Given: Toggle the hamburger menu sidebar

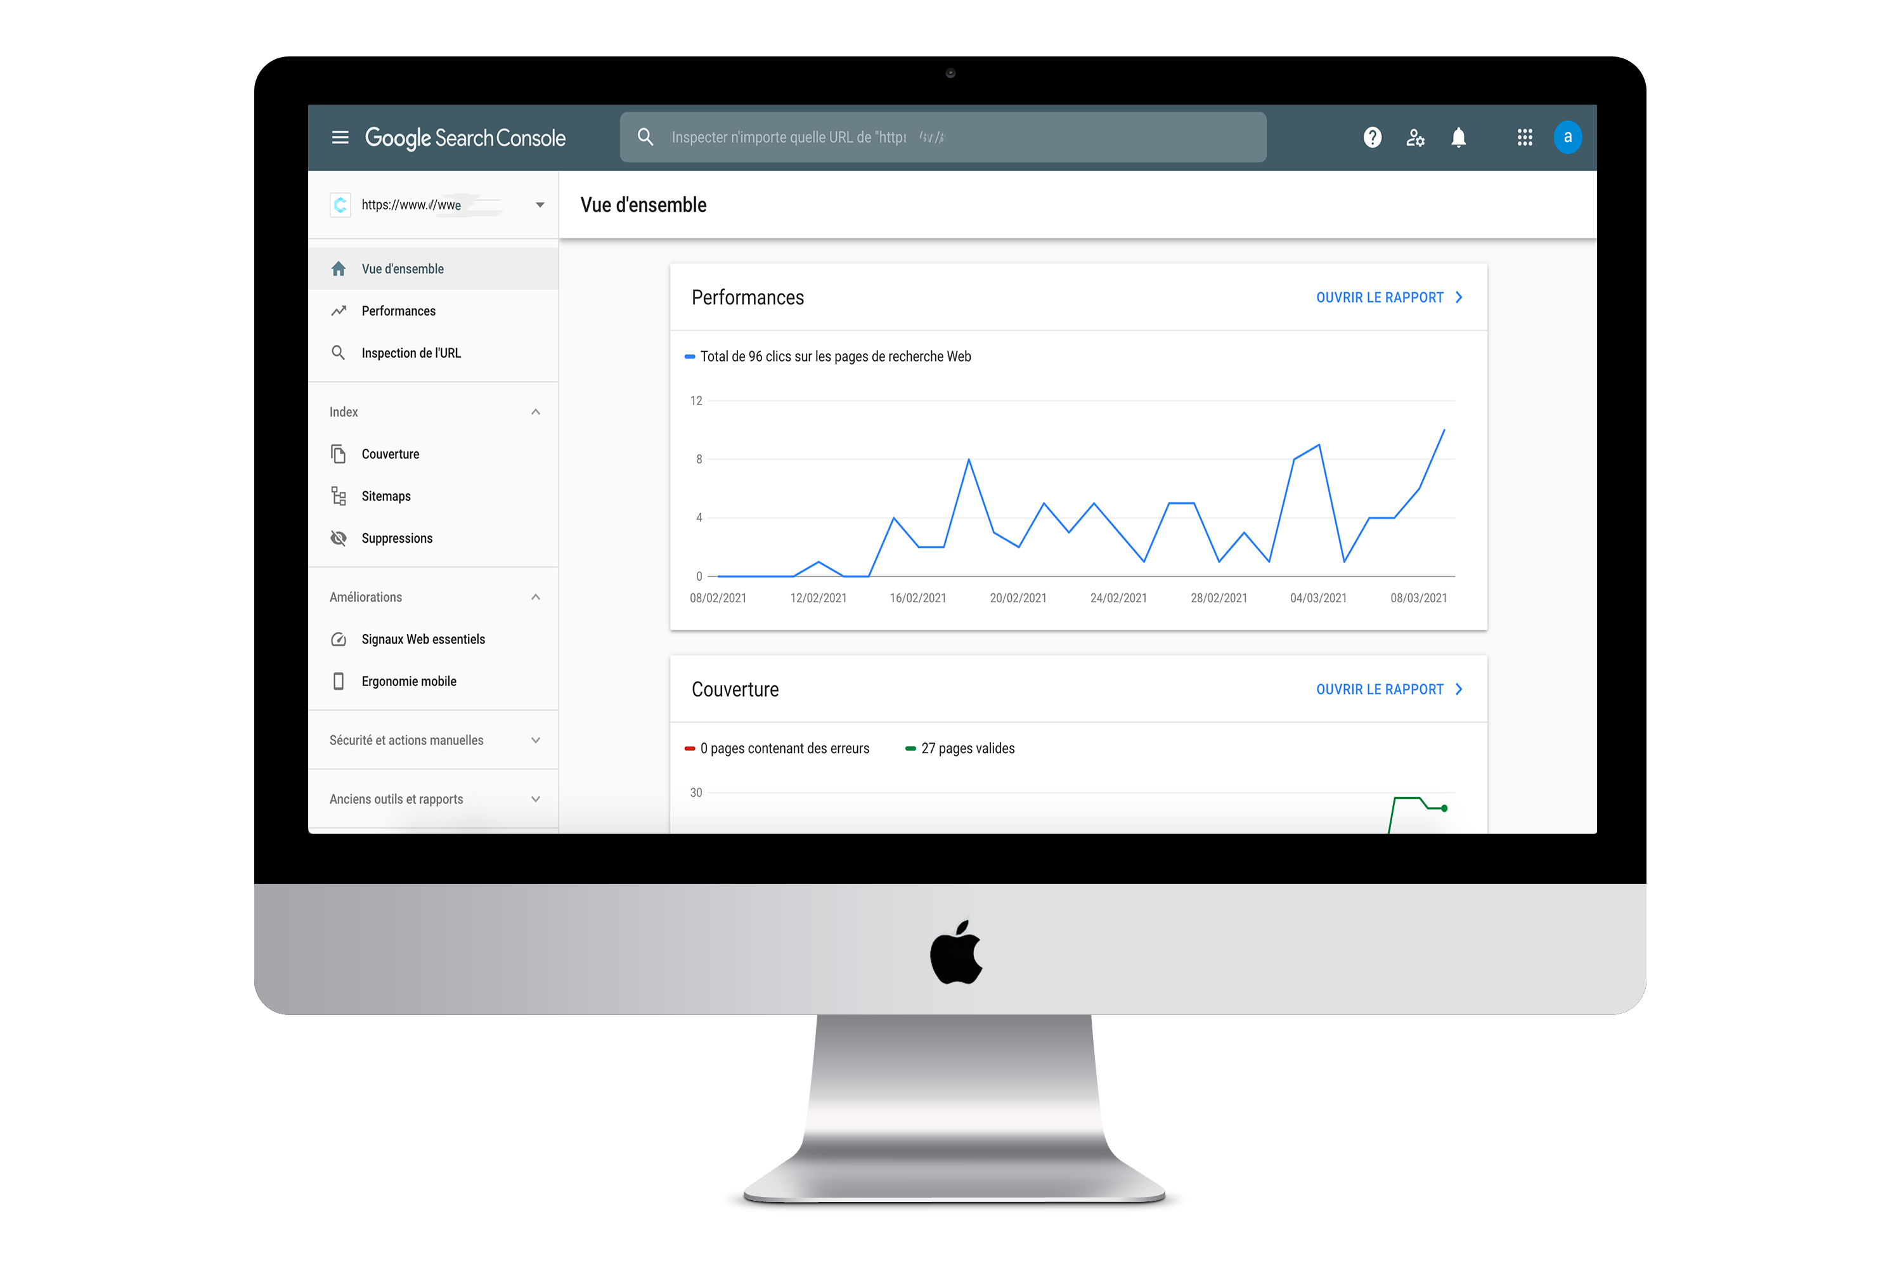Looking at the screenshot, I should [340, 138].
